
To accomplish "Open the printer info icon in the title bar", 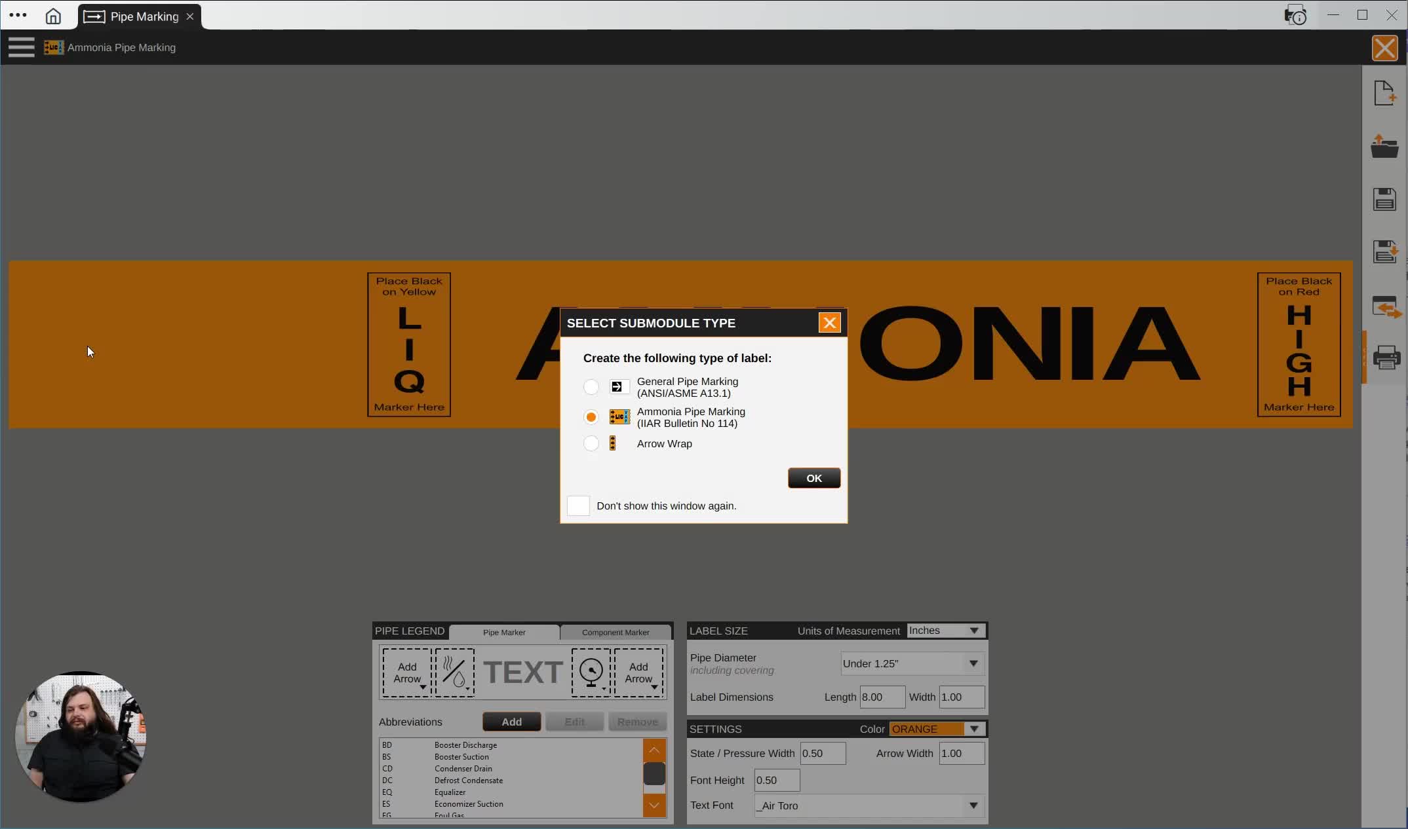I will (x=1295, y=15).
